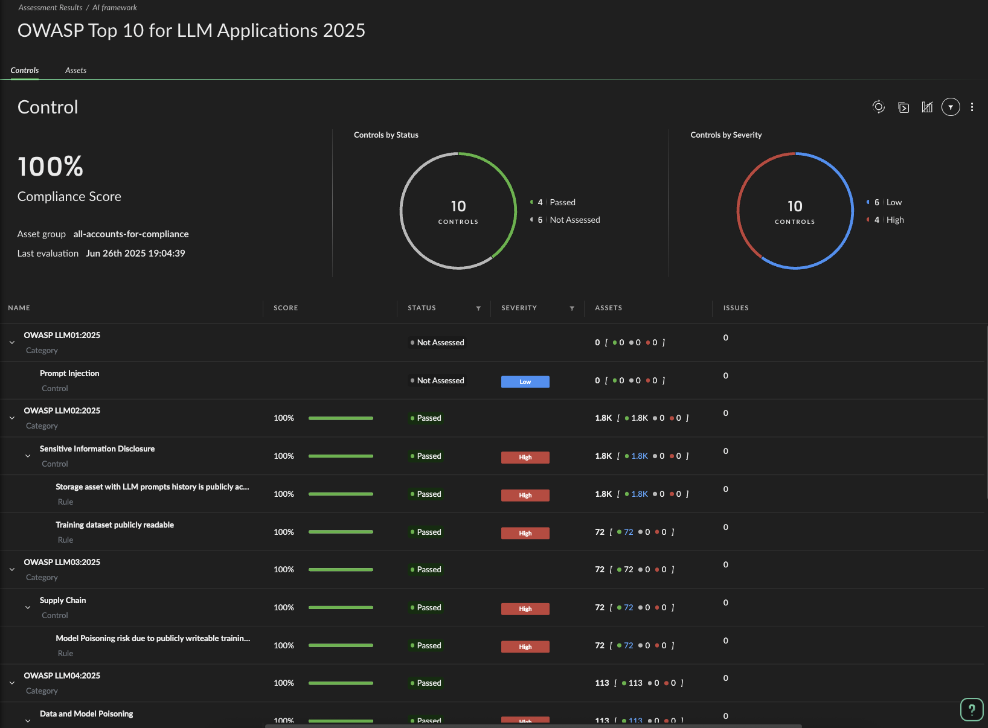
Task: Click the Issues column header
Action: click(736, 308)
